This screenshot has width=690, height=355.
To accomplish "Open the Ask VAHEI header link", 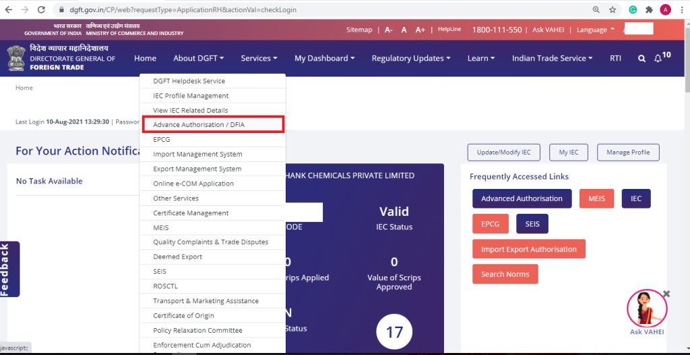I will click(548, 30).
